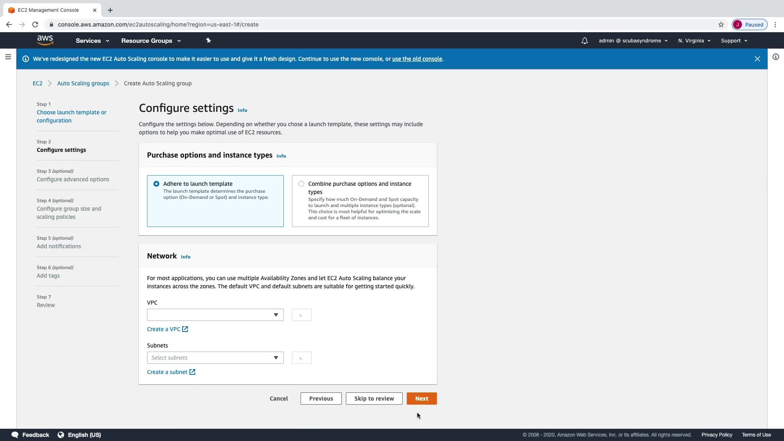Select Adhere to launch template option

click(156, 184)
